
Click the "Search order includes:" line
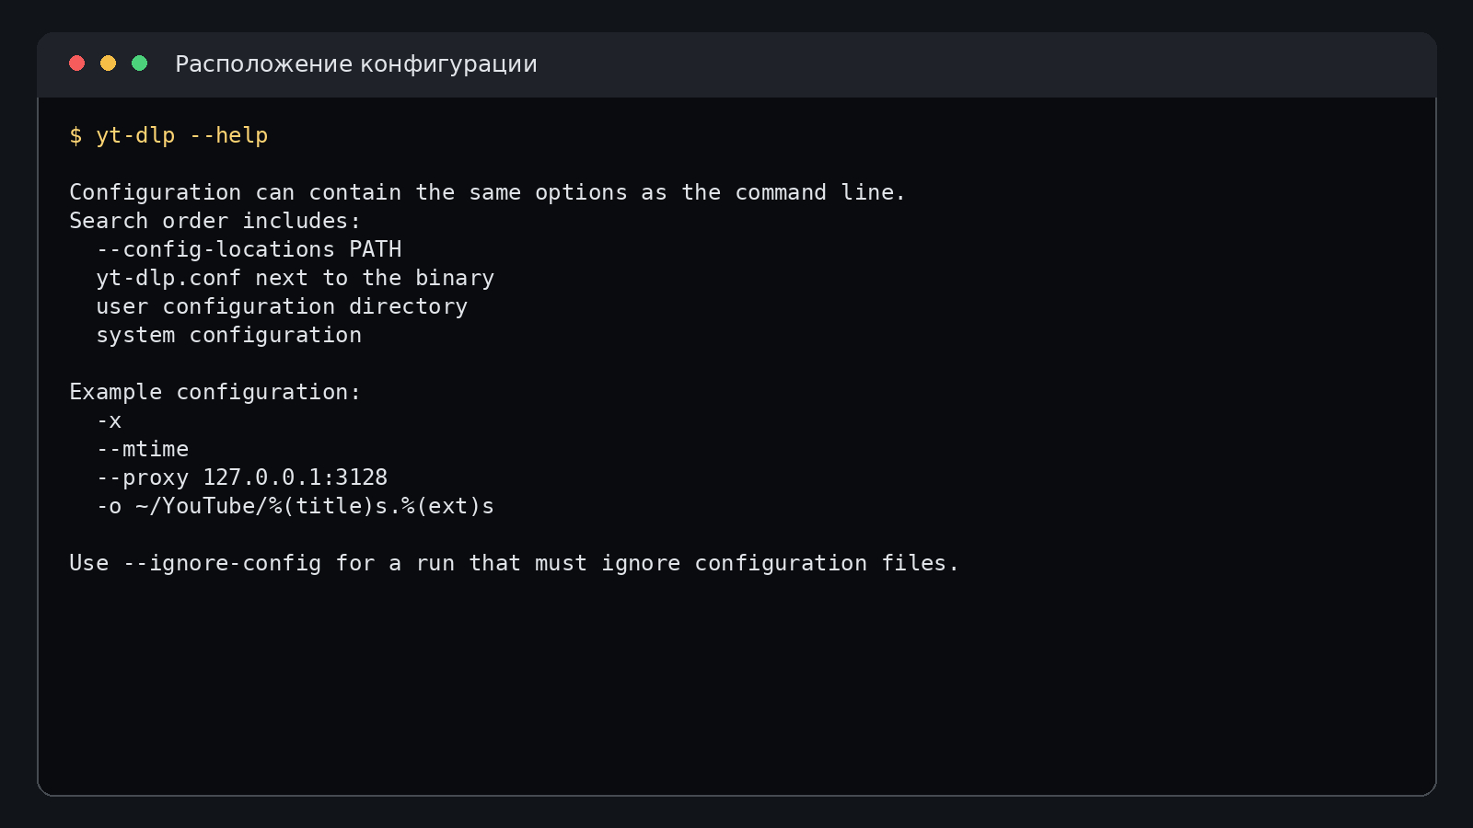click(x=215, y=221)
